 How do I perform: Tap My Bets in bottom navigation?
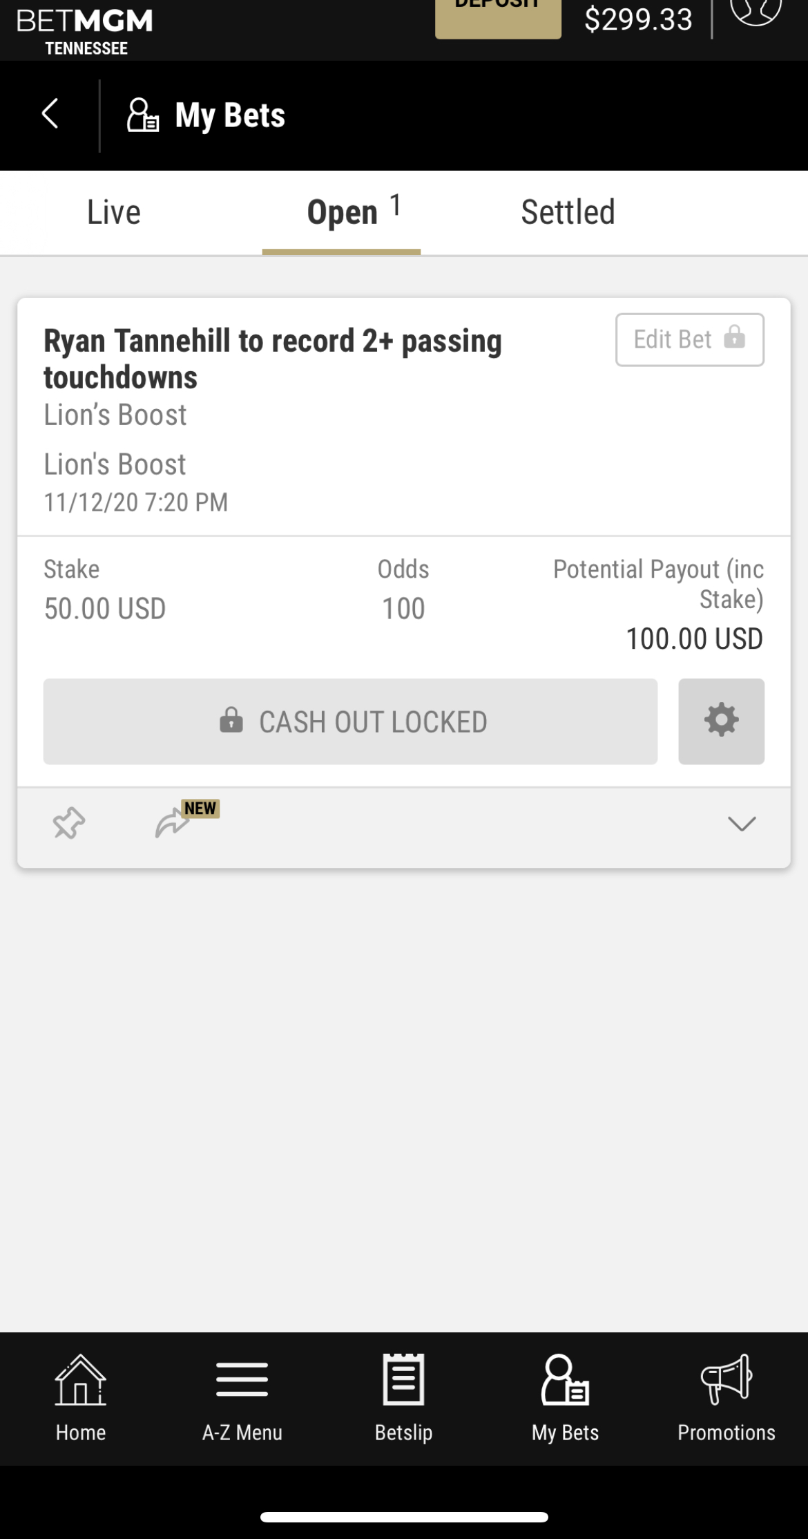(565, 1398)
